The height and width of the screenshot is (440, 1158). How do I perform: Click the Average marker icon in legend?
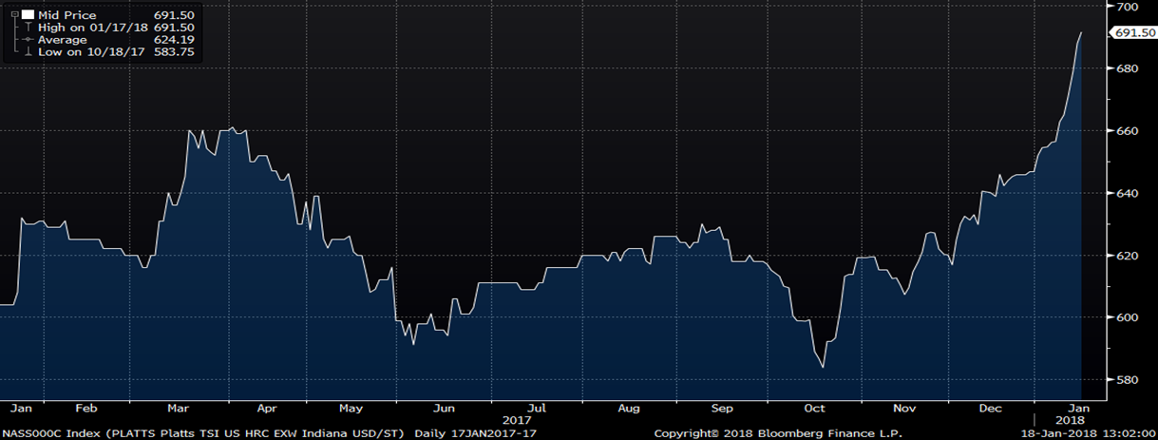pos(28,40)
